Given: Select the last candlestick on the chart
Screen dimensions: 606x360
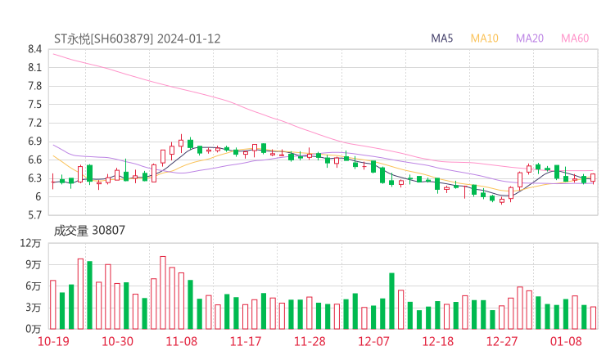Looking at the screenshot, I should pyautogui.click(x=593, y=178).
